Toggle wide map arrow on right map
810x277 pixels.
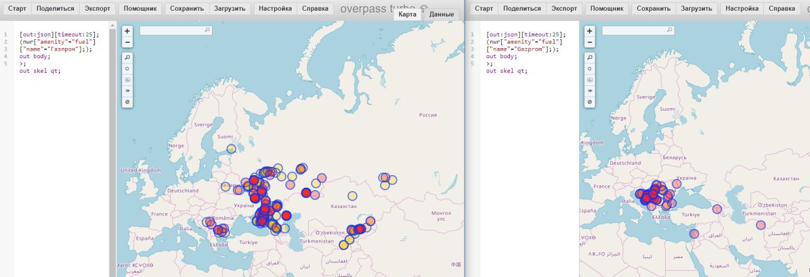pos(590,90)
